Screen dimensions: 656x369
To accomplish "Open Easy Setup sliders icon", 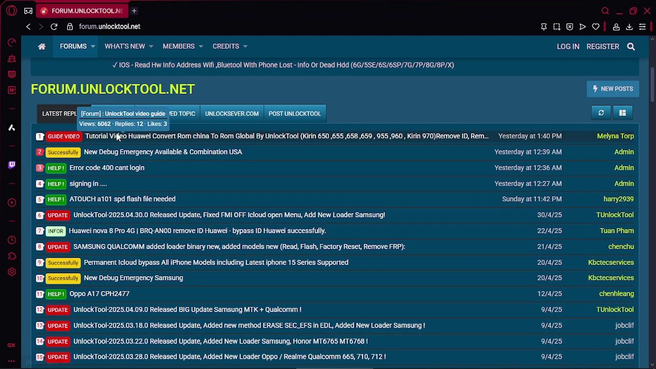I will click(642, 27).
